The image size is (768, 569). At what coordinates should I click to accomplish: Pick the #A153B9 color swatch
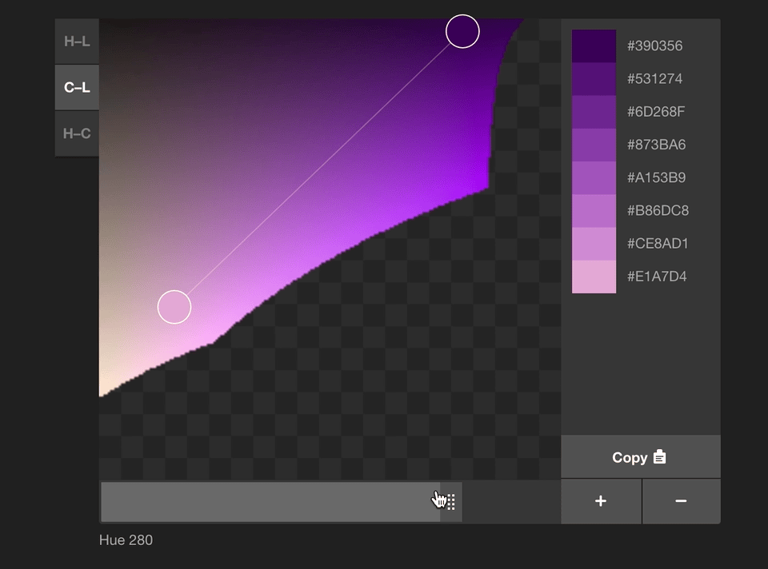594,177
